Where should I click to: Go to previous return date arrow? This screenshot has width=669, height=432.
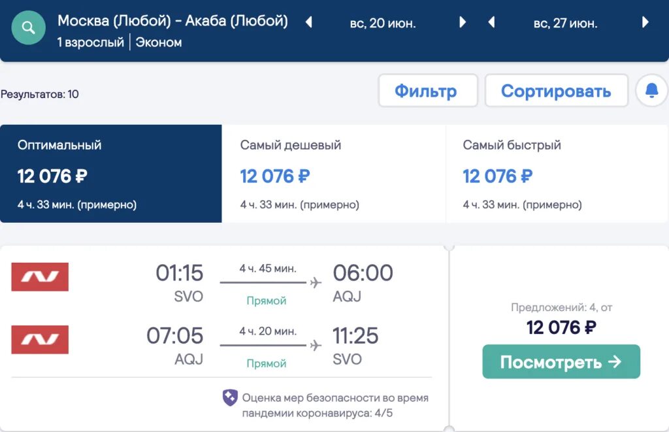point(491,22)
